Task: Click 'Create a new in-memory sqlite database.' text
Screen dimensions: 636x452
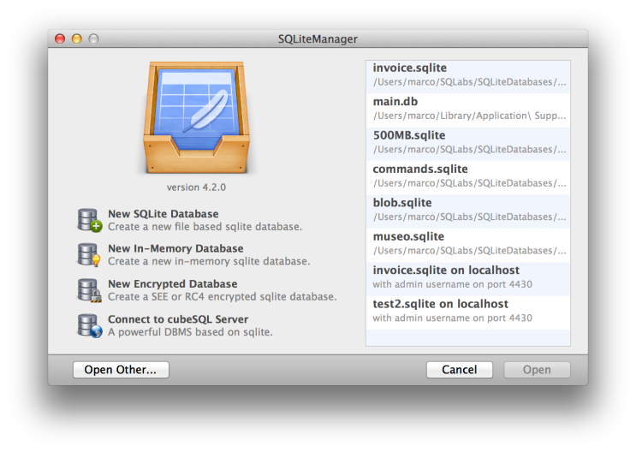Action: coord(209,261)
